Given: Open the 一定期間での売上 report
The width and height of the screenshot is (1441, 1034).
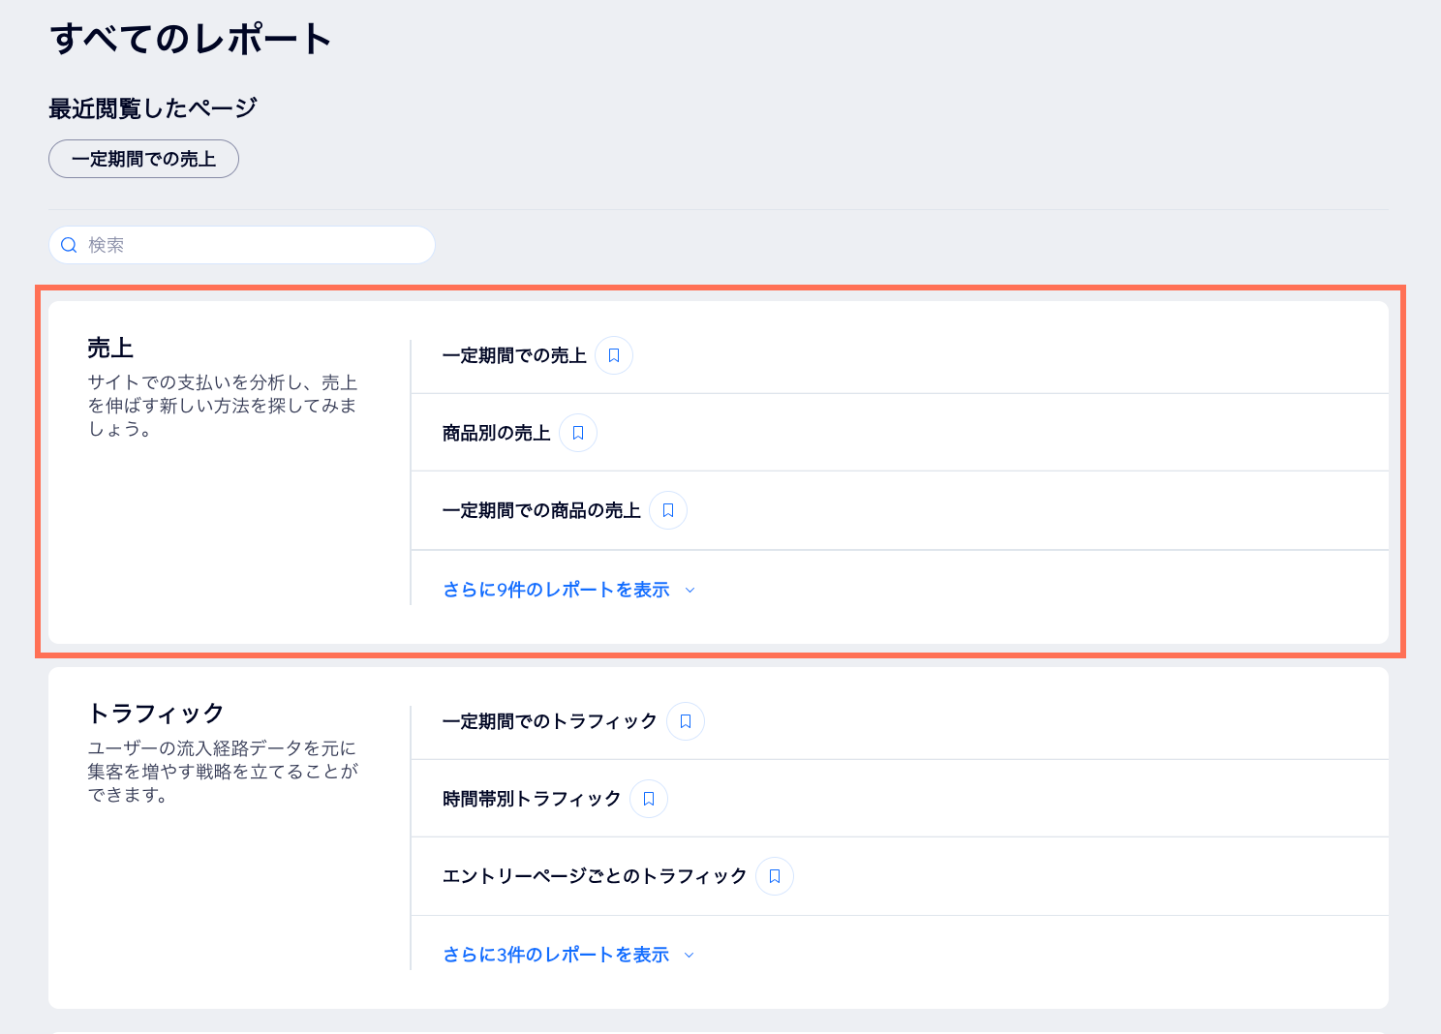Looking at the screenshot, I should click(513, 354).
